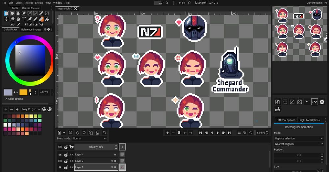This screenshot has width=329, height=172.
Task: Select the Polygonal Selection tool
Action: (18, 13)
